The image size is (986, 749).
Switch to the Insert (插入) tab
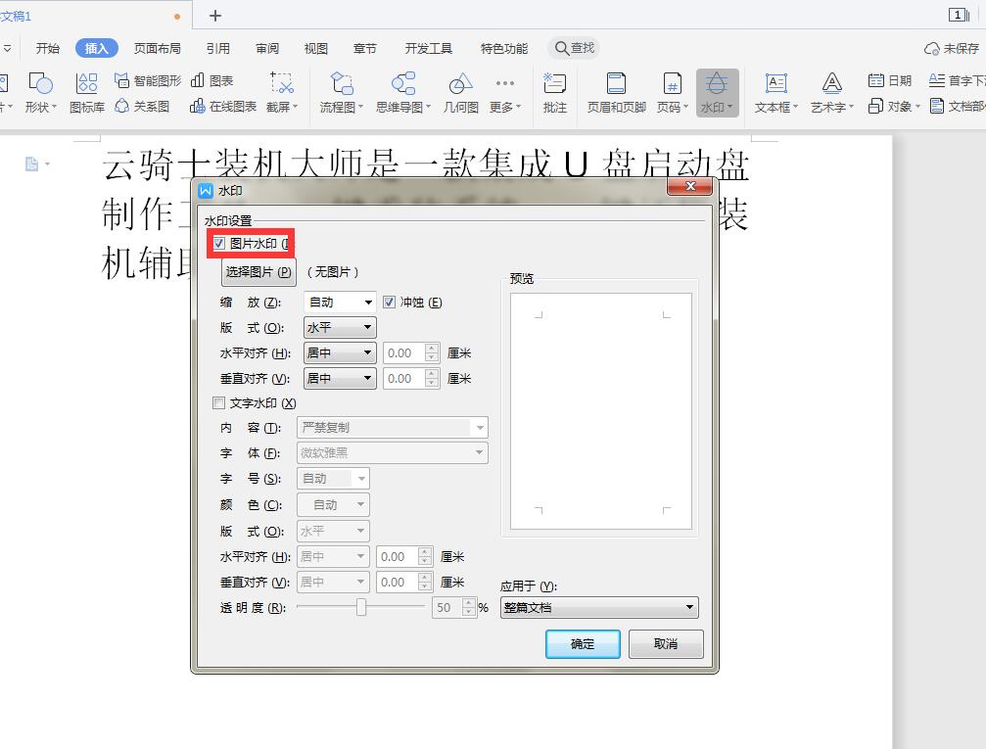coord(96,48)
